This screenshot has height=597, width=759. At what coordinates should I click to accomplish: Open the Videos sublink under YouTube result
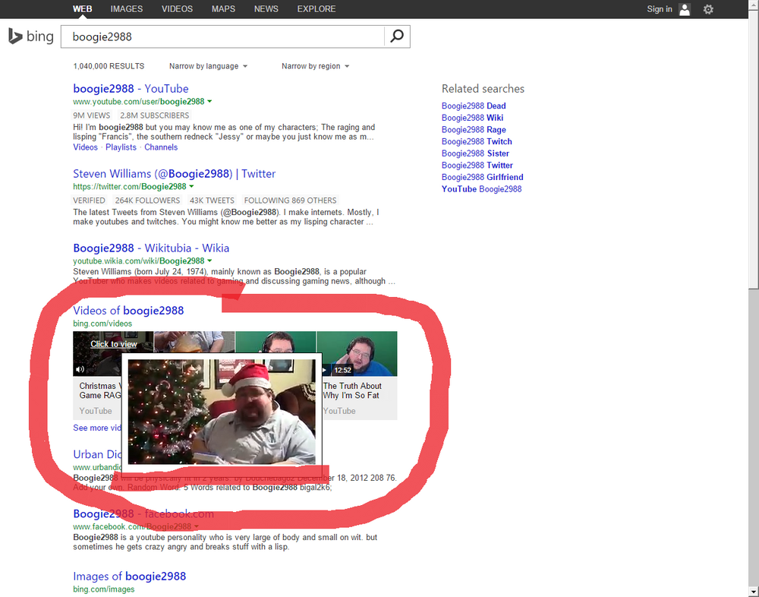tap(85, 147)
